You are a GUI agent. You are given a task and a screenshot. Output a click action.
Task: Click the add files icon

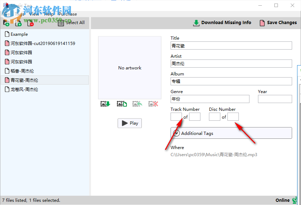(18, 23)
